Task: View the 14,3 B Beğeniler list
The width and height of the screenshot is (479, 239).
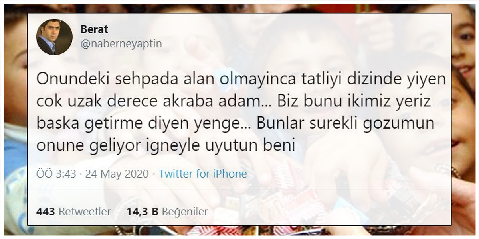Action: point(167,212)
